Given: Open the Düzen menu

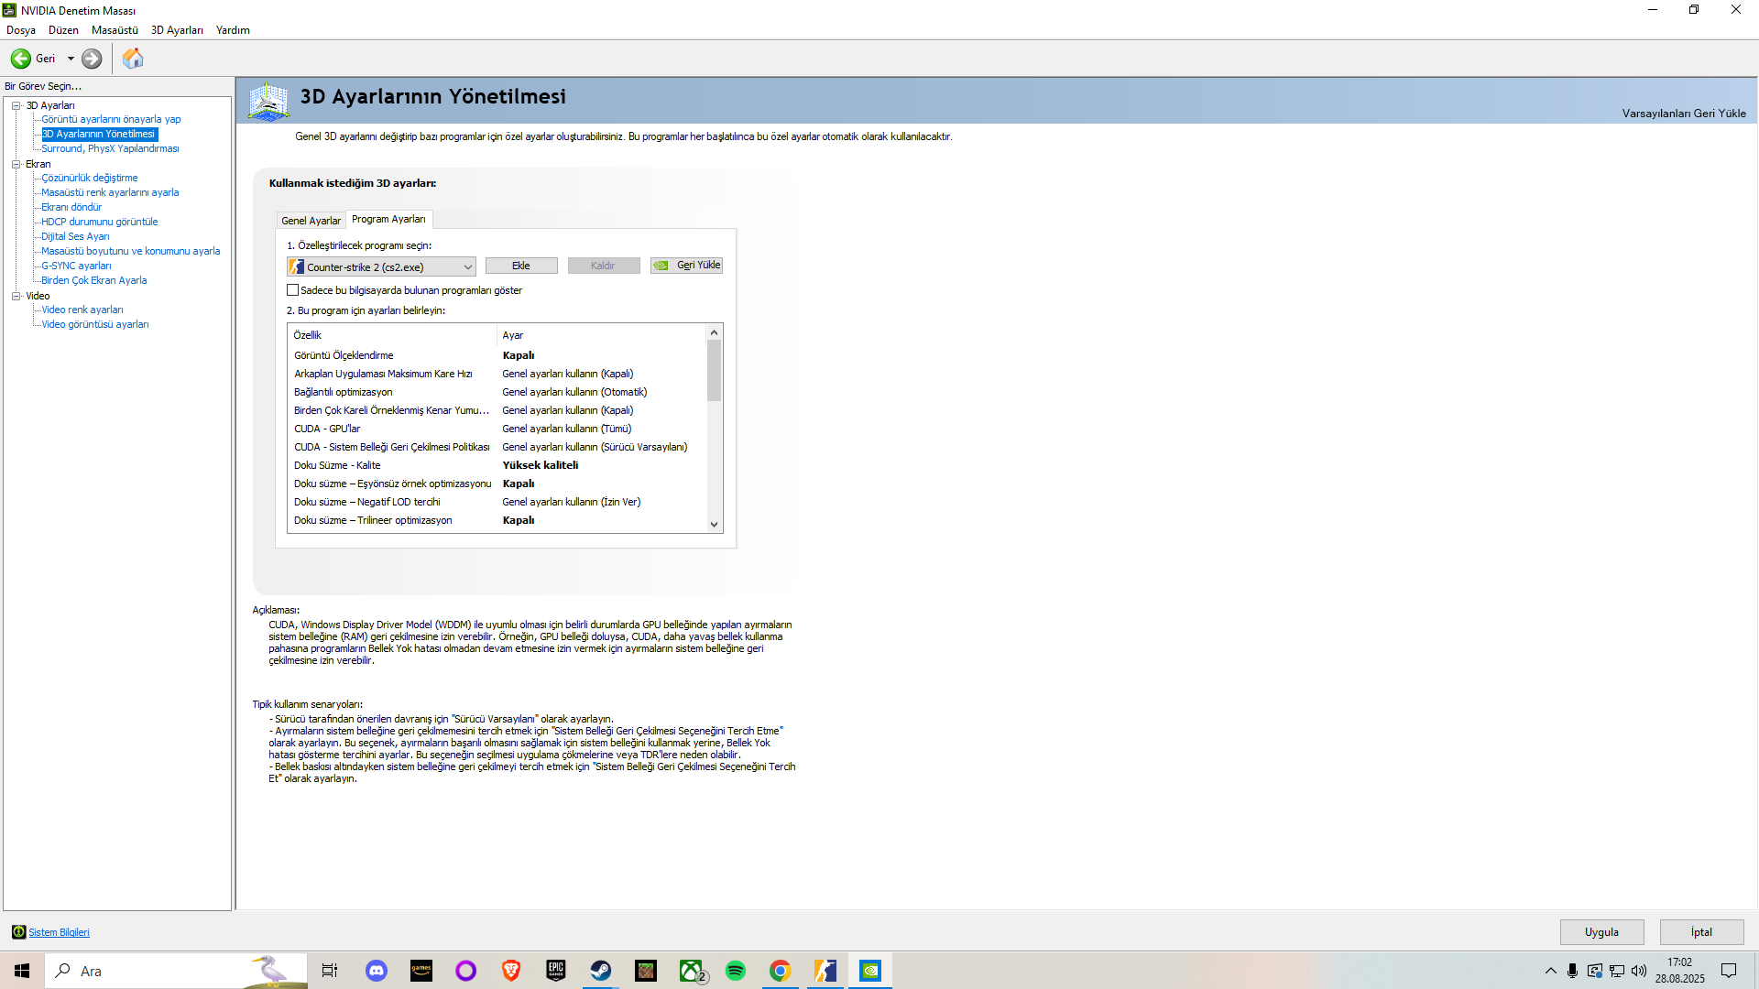Looking at the screenshot, I should [63, 30].
